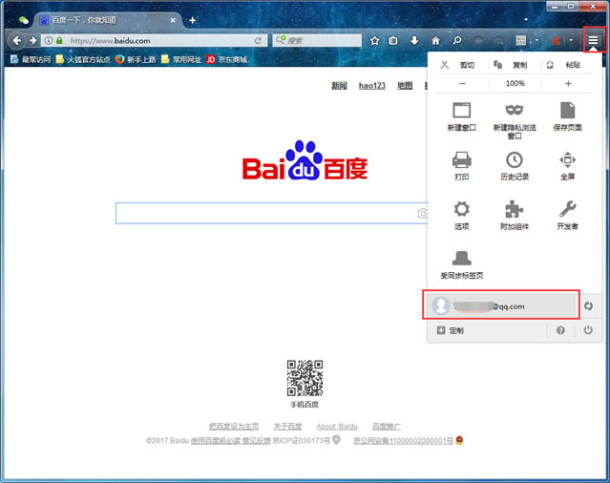This screenshot has height=483, width=610.
Task: Expand dropdown next to red toolbar icon
Action: pos(571,40)
